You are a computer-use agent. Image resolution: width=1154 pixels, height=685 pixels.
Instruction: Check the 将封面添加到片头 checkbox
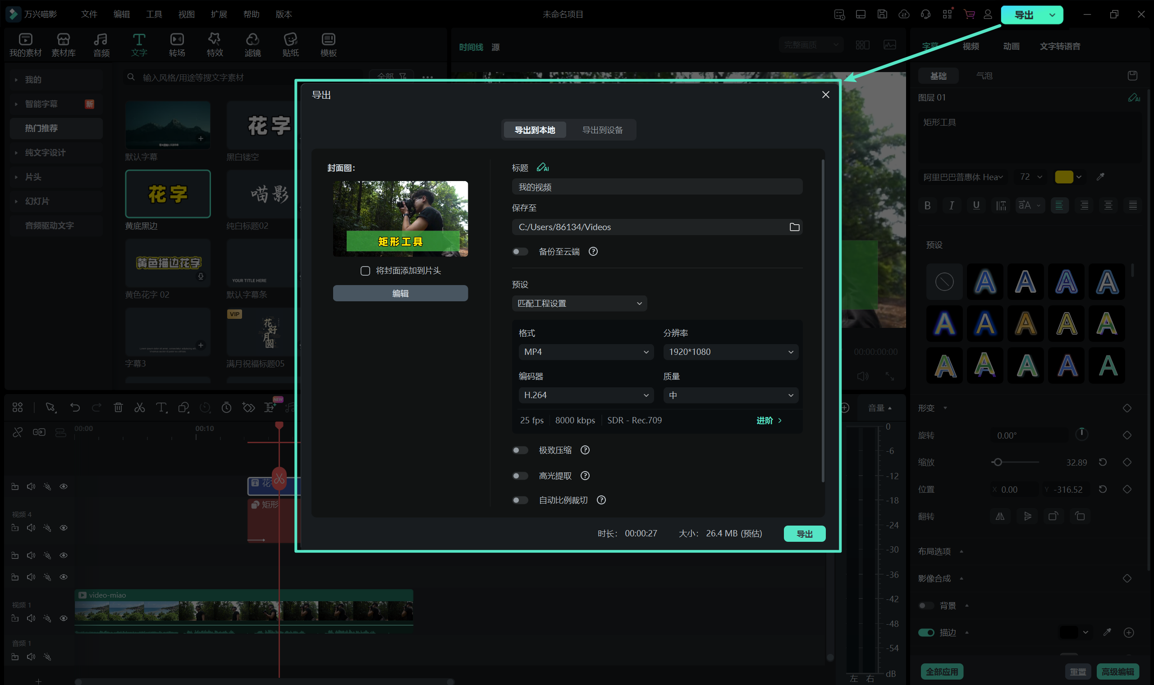[x=365, y=271]
